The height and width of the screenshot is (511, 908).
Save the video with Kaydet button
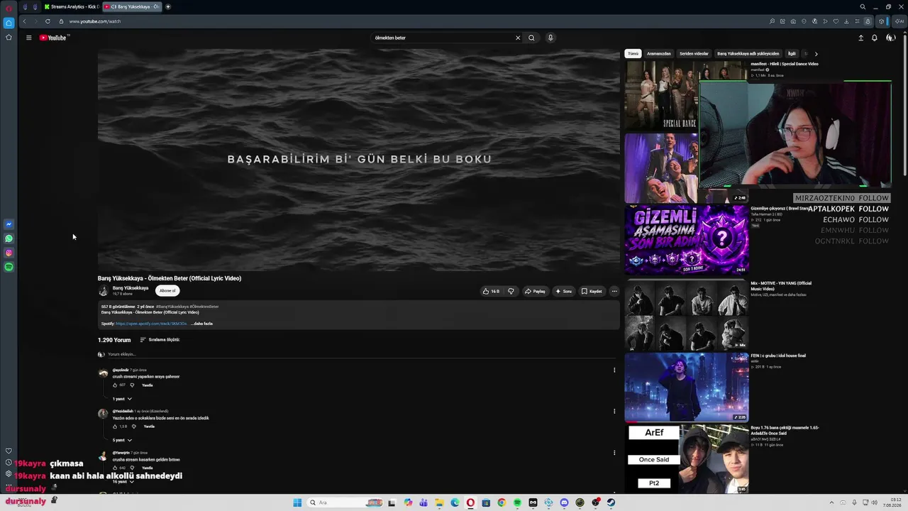tap(592, 291)
